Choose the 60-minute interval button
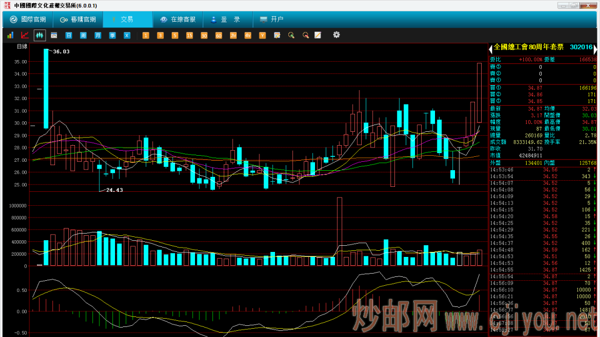 click(x=218, y=35)
